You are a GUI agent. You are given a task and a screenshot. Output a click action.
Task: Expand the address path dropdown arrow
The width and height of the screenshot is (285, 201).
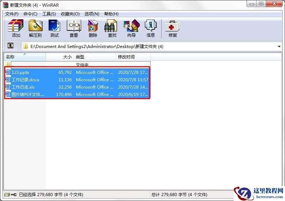[x=279, y=47]
